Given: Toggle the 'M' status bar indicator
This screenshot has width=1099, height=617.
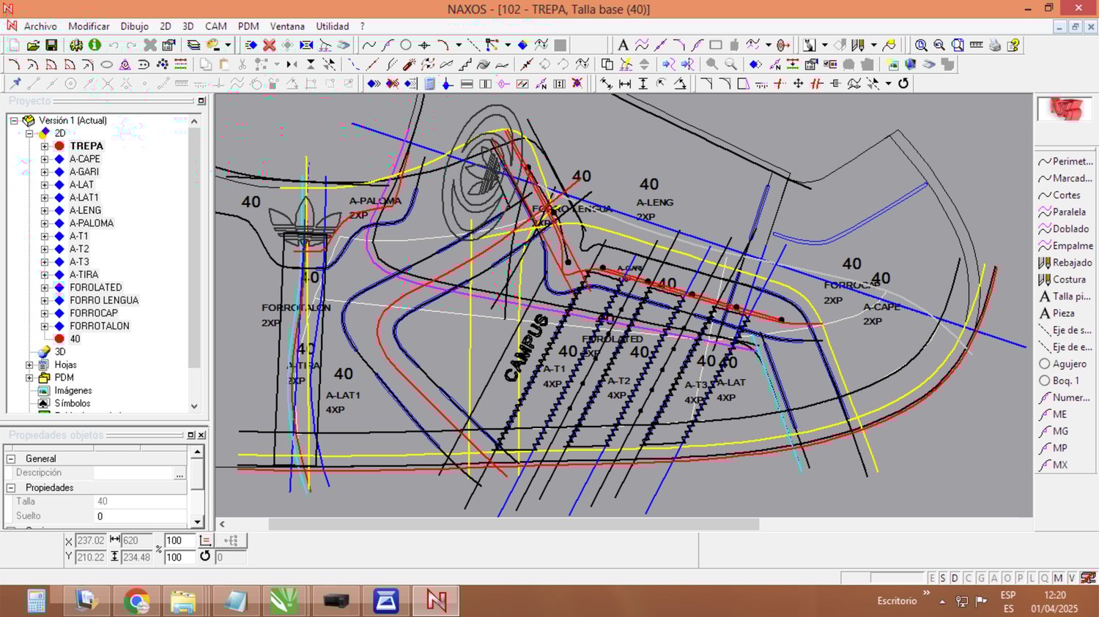Looking at the screenshot, I should click(x=1058, y=578).
